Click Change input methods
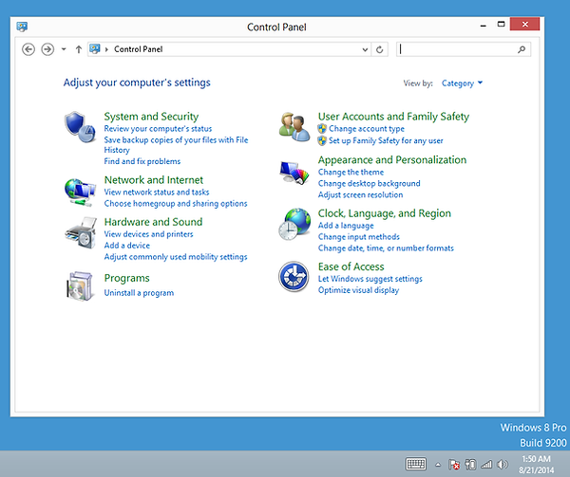Screen dimensions: 570x477 [358, 237]
